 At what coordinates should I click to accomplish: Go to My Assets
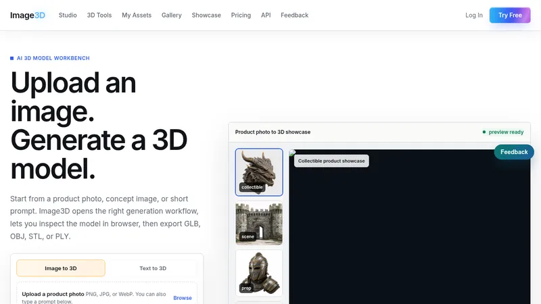137,15
